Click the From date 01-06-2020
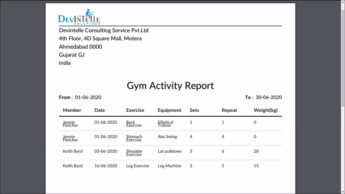This screenshot has width=345, height=194. pos(88,97)
